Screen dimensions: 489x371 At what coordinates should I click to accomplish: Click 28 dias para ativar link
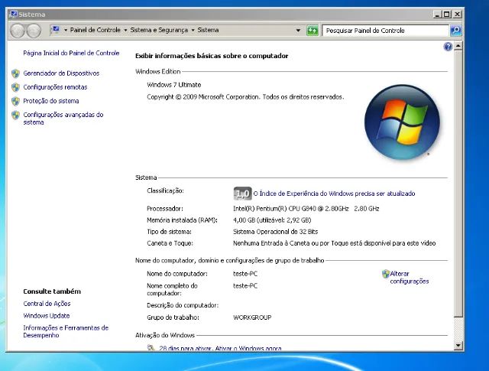point(220,348)
